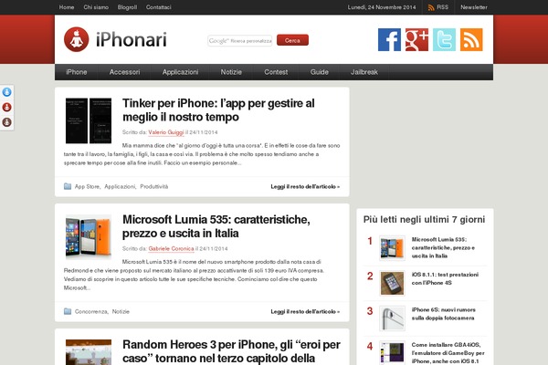Open the iPhone 6S sidebar thumbnail
548x365 pixels.
392,318
